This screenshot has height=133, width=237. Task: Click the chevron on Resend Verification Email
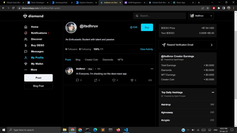tap(212, 45)
